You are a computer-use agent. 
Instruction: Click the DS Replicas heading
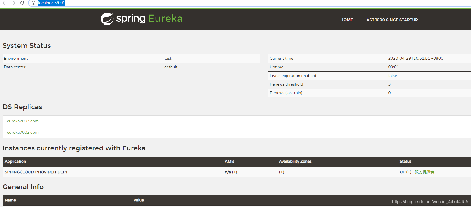click(x=22, y=107)
